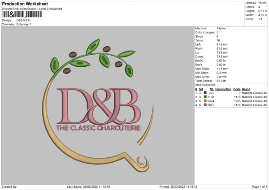Click the stitch count 6071 in stop 4
This screenshot has width=269, height=190.
click(x=211, y=105)
